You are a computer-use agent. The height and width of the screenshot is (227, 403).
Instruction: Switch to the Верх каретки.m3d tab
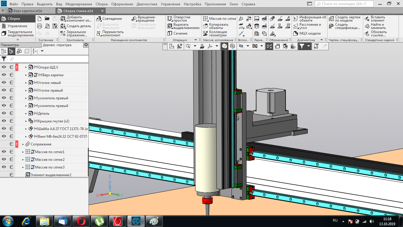click(28, 11)
